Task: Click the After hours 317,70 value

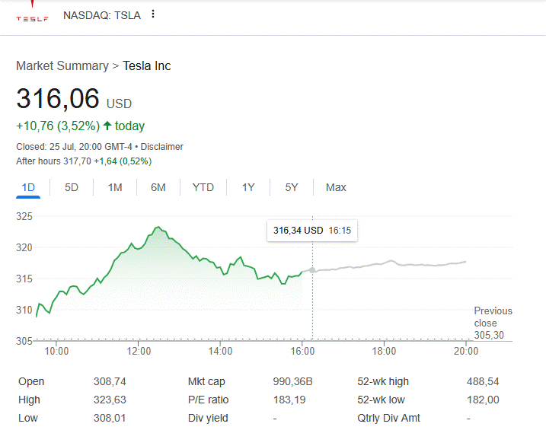Action: (x=53, y=161)
